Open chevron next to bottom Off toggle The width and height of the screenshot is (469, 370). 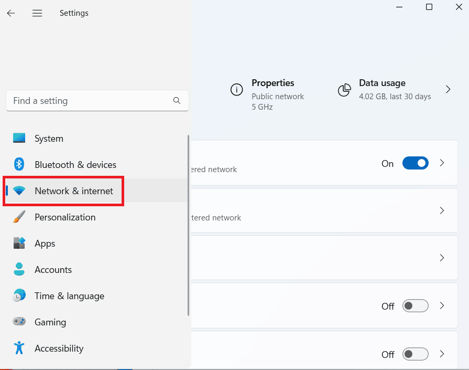click(x=442, y=354)
